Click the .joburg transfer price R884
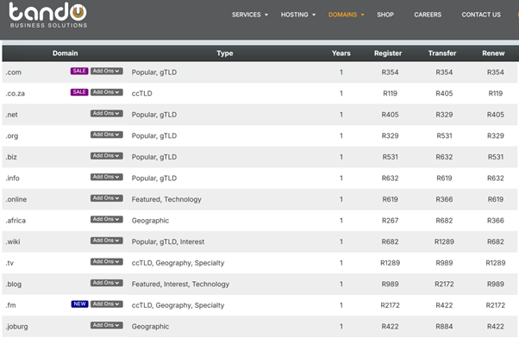 click(x=444, y=327)
